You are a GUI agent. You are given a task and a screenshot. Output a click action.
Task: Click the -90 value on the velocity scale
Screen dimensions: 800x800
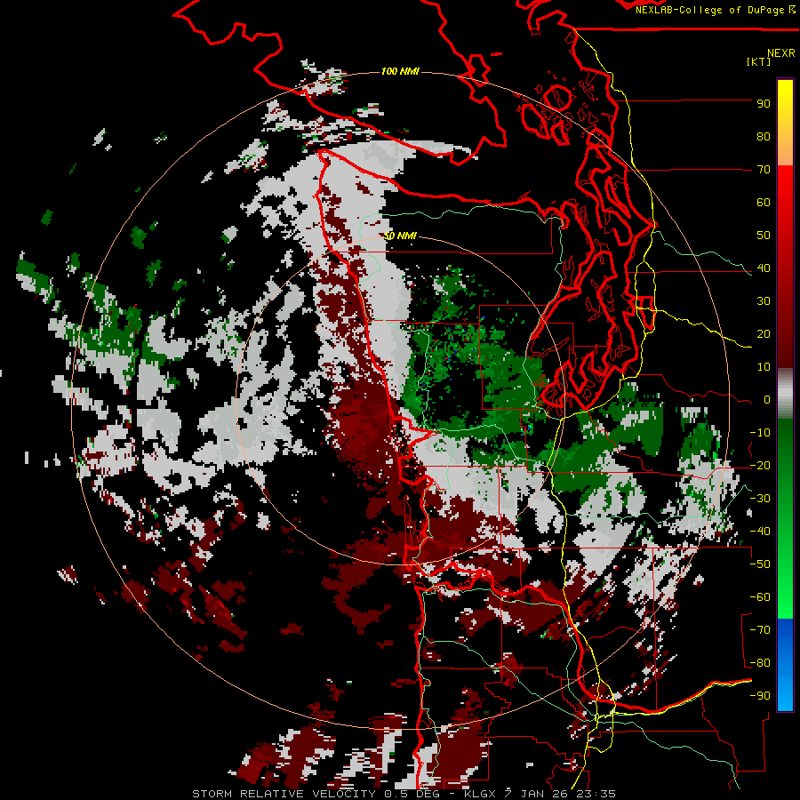(x=760, y=696)
